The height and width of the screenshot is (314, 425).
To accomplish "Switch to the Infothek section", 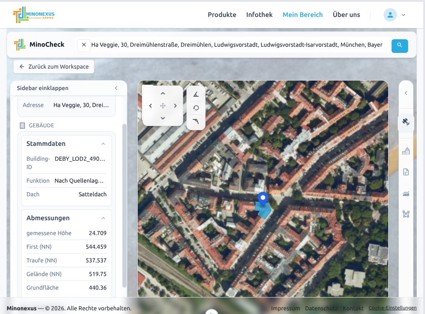I will click(x=259, y=14).
